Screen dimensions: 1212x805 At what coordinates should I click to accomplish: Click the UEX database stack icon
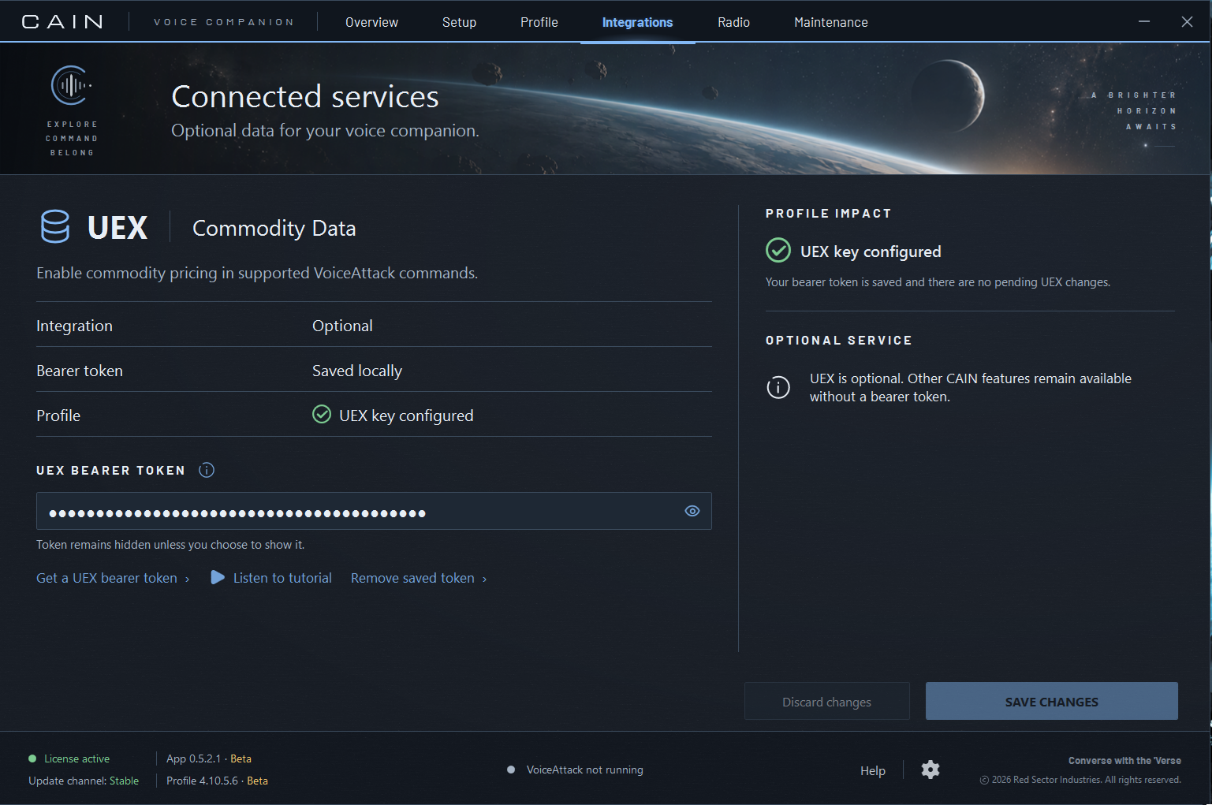pyautogui.click(x=55, y=227)
